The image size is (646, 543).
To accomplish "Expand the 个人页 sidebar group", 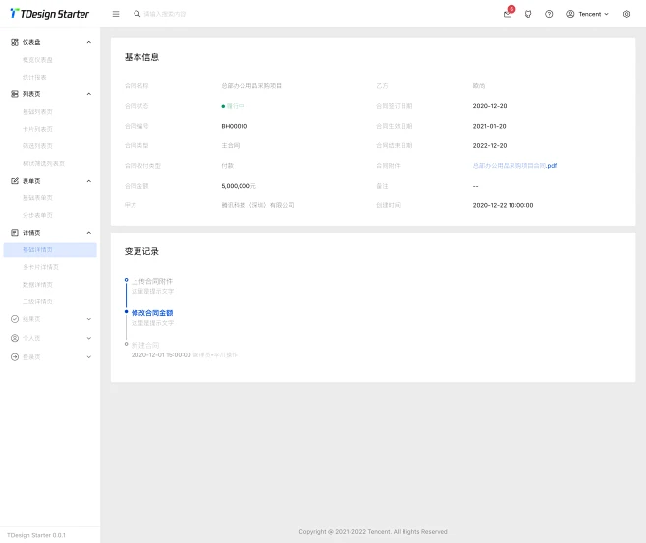I will [x=88, y=338].
